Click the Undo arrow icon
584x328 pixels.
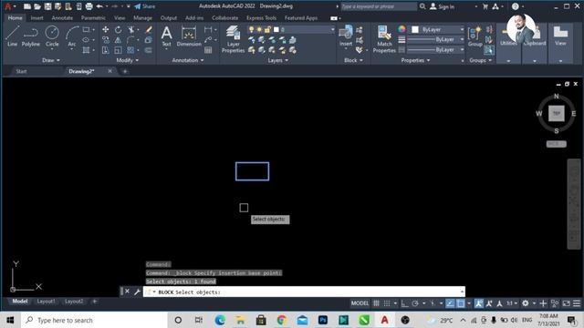pyautogui.click(x=99, y=6)
